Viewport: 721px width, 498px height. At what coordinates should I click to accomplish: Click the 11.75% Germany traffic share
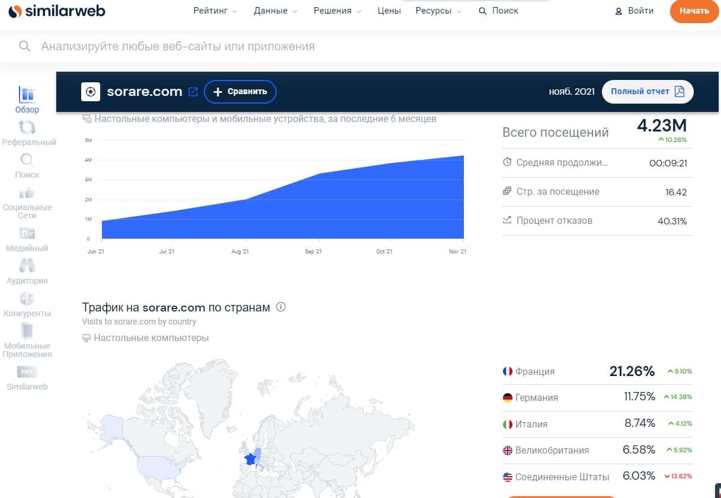coord(639,397)
